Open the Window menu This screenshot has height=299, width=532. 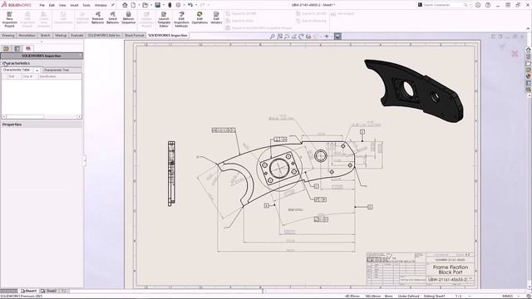(101, 5)
